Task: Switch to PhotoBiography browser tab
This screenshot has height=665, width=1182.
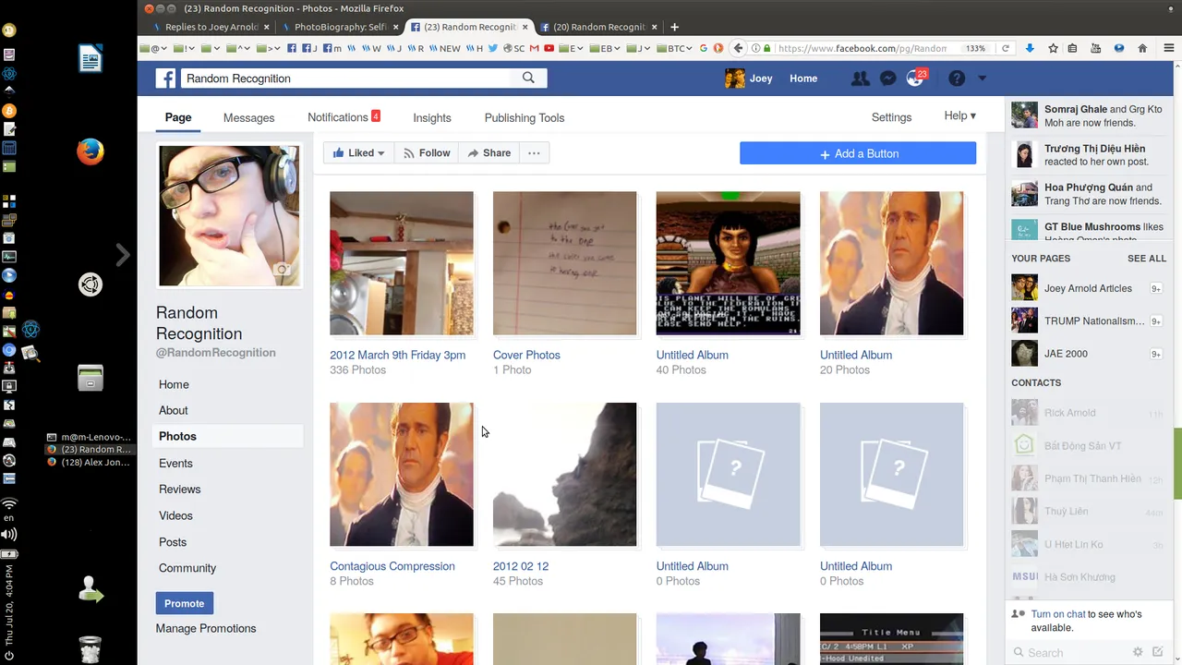Action: (x=339, y=27)
